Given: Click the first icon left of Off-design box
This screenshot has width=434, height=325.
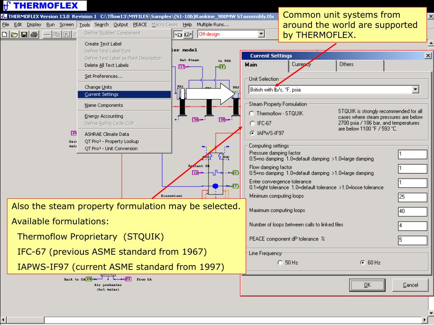Looking at the screenshot, I should (178, 35).
